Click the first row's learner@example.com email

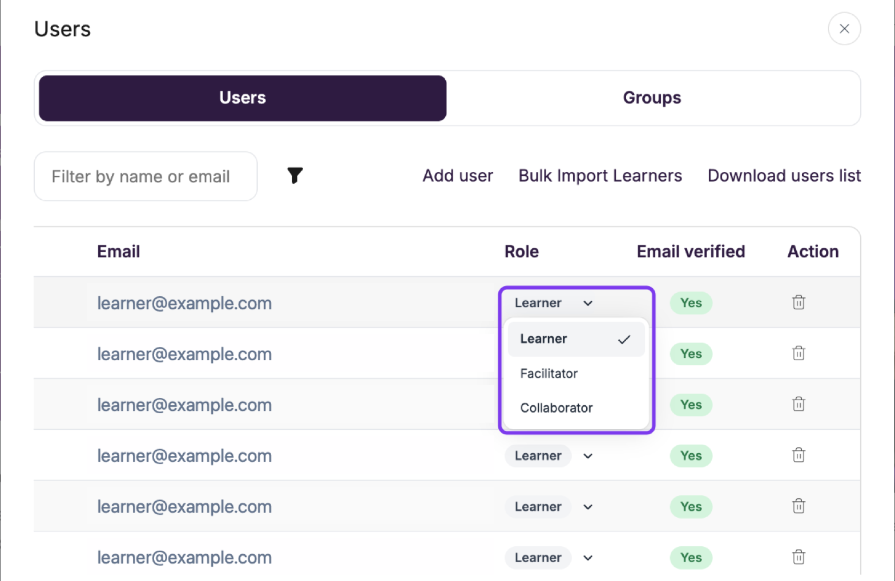coord(184,303)
